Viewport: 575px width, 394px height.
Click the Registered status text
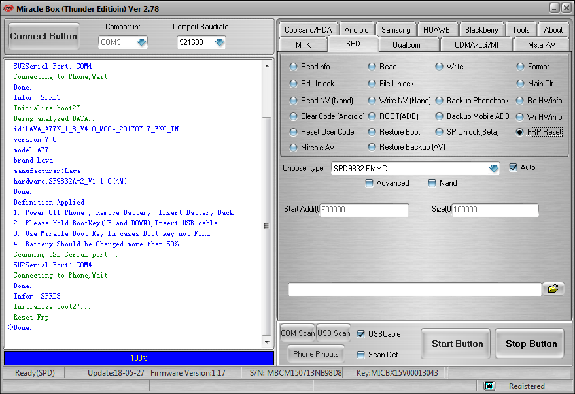pyautogui.click(x=527, y=386)
